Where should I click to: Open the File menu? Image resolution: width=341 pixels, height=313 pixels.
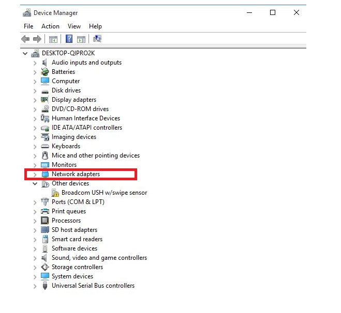(28, 26)
